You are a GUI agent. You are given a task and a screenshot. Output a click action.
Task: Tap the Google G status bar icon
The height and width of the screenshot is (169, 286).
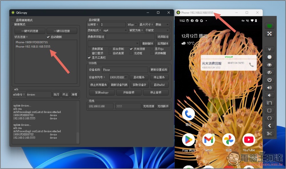(x=202, y=21)
